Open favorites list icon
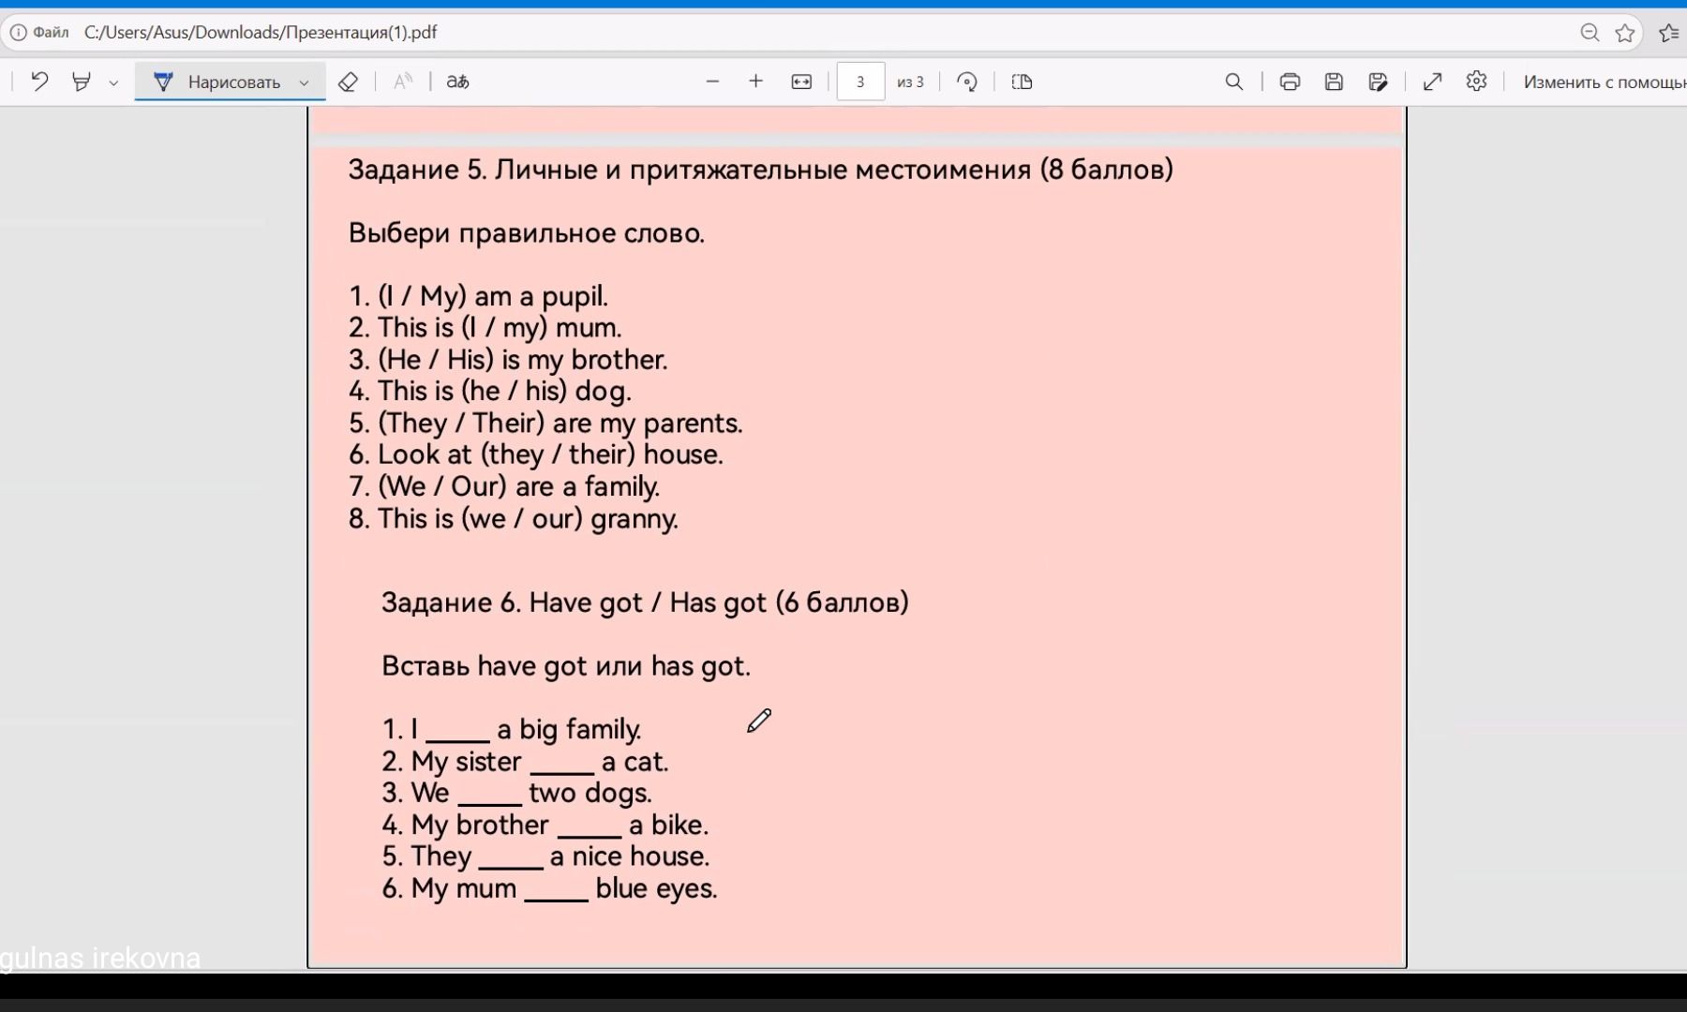This screenshot has width=1687, height=1012. 1669,33
